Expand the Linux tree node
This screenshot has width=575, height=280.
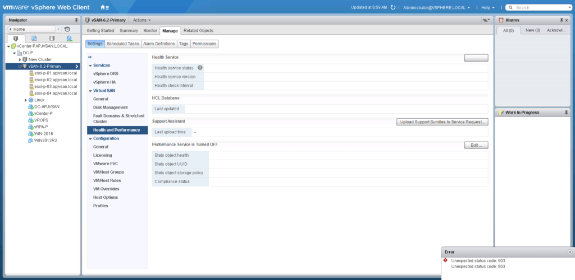point(26,100)
